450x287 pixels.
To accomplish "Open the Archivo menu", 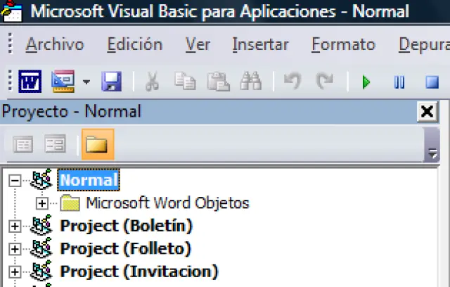I will click(x=55, y=44).
